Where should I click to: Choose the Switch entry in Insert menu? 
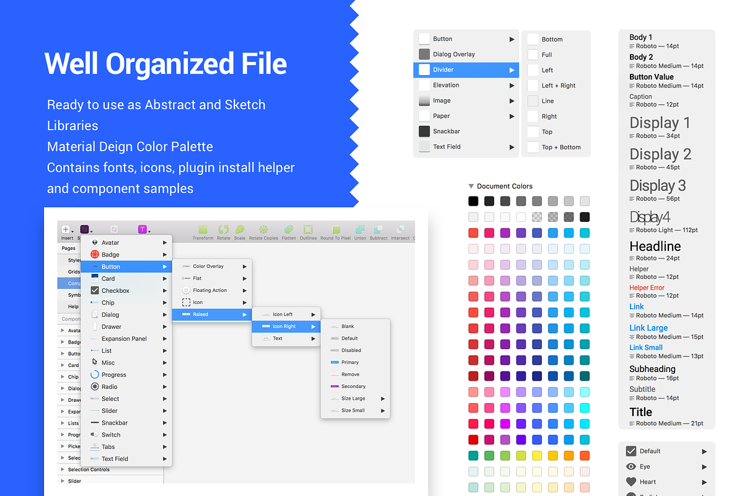[x=126, y=435]
